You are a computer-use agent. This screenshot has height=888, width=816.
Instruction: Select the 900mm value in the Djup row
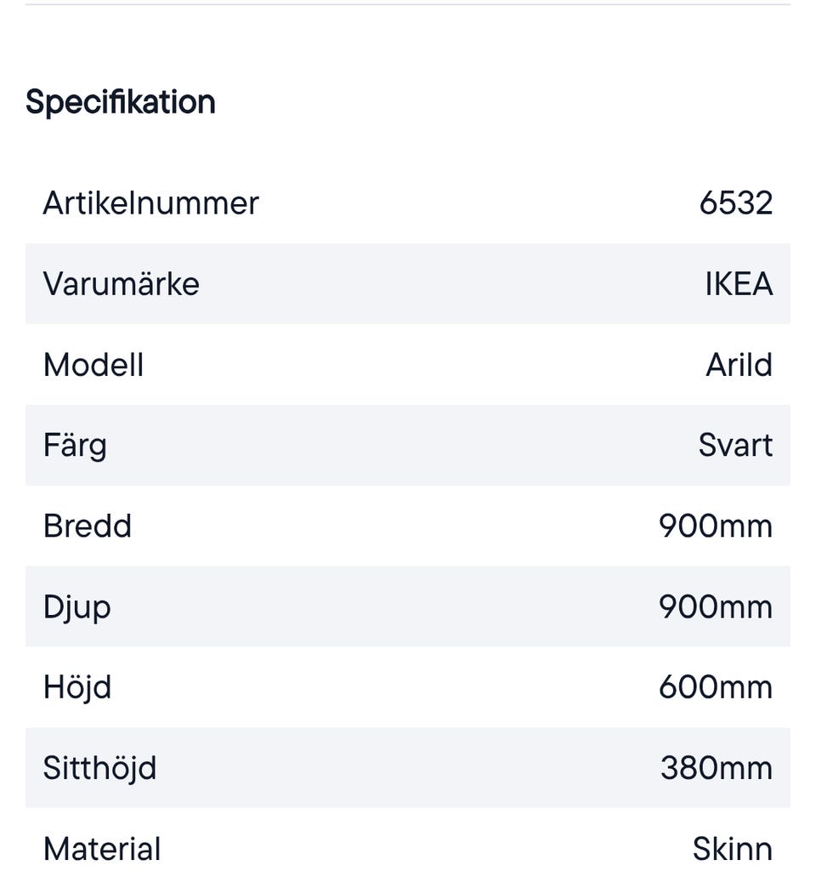[x=715, y=607]
